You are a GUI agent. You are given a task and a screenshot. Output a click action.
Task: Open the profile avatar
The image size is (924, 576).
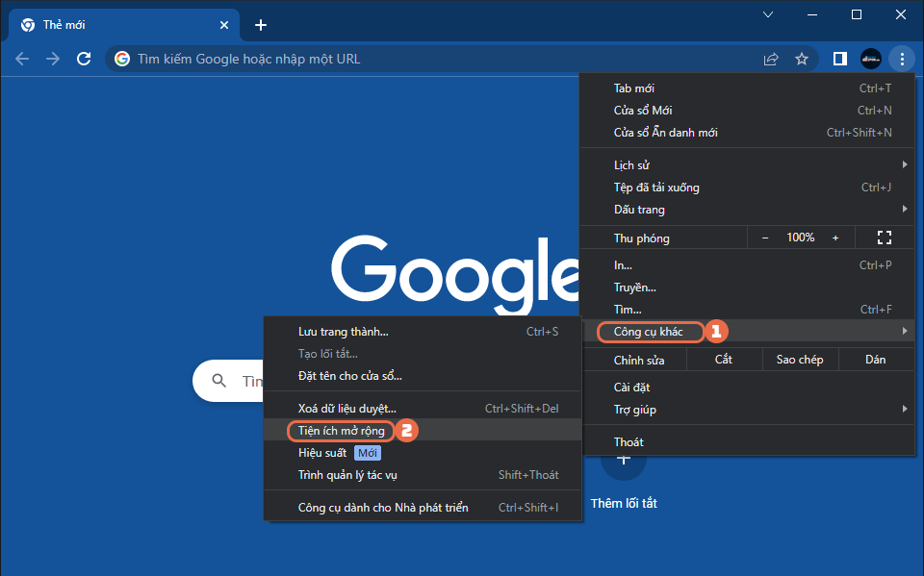click(871, 59)
